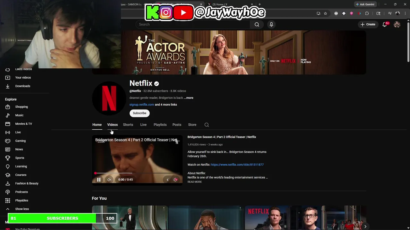Subscribe to the Netflix channel
410x230 pixels.
140,113
